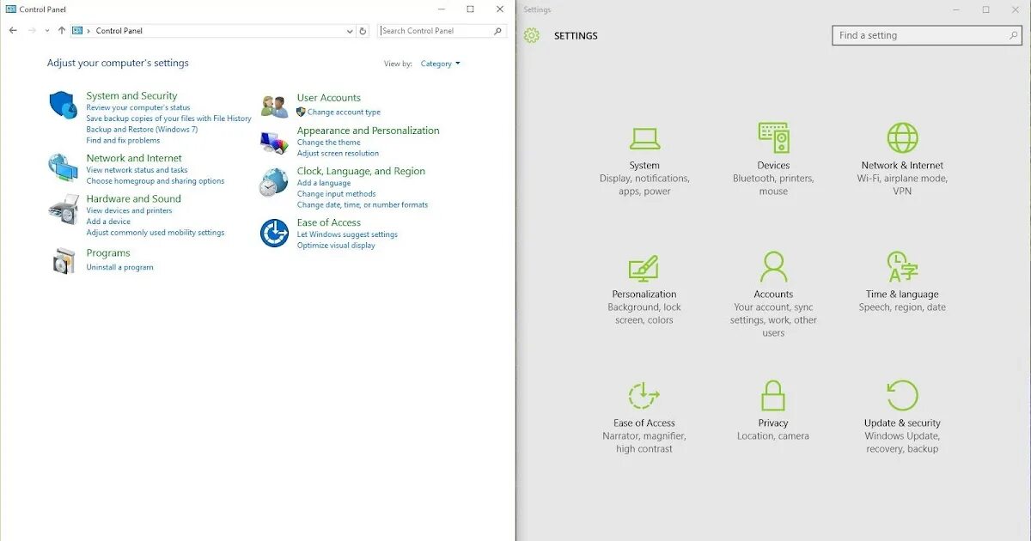
Task: Open Adjust screen resolution link
Action: tap(338, 153)
